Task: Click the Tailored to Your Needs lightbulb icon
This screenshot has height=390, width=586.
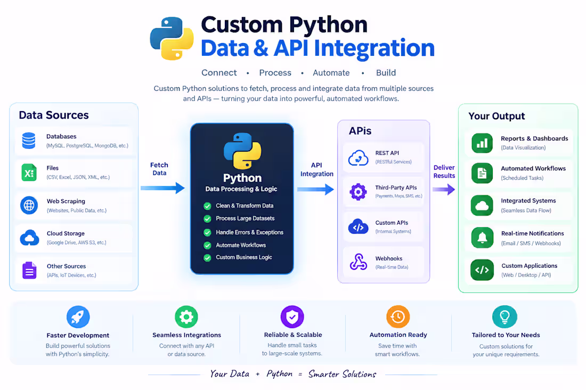Action: [x=505, y=317]
